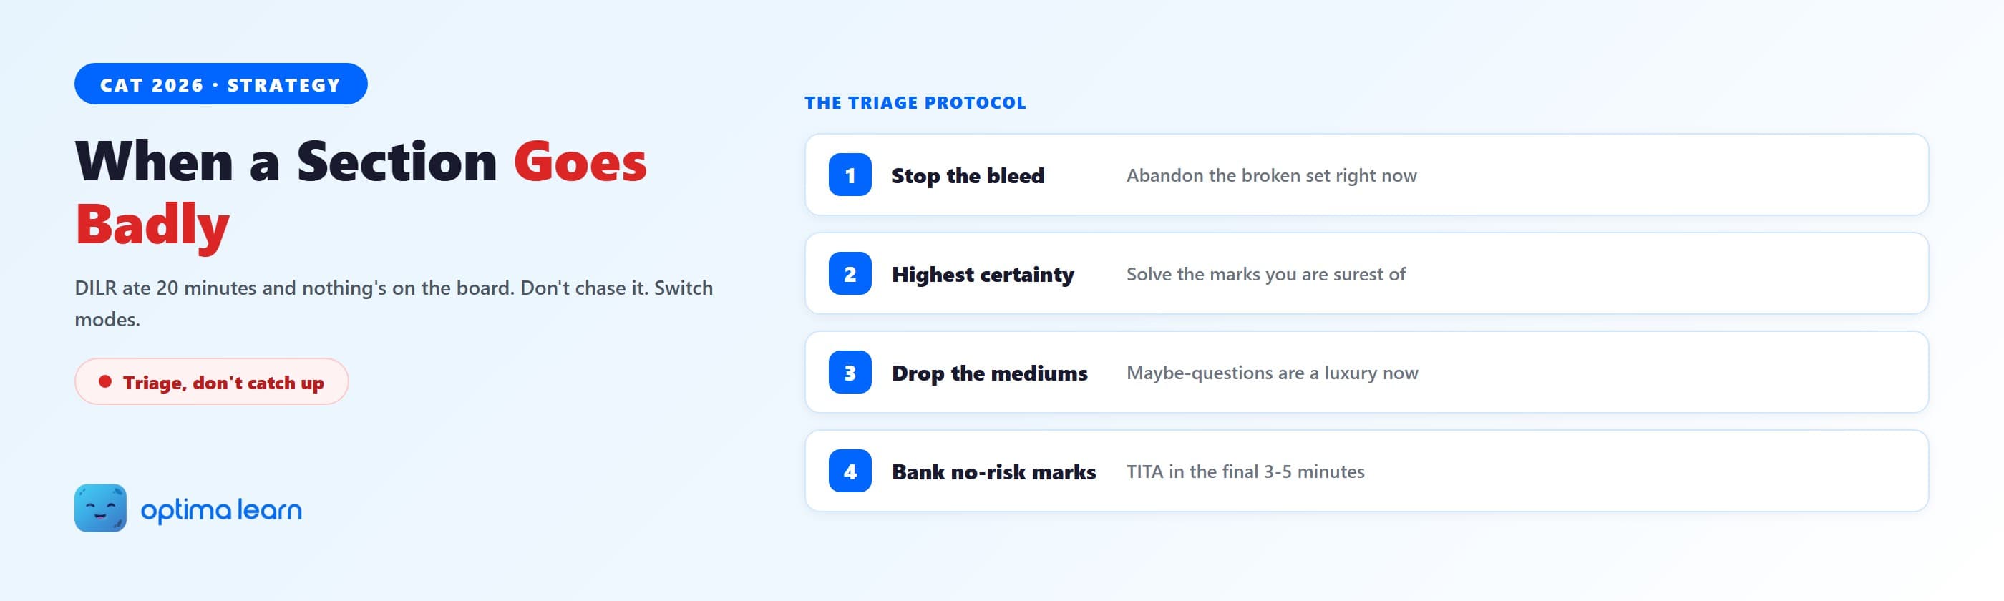Select the Drop the mediums step title
Screen dimensions: 2004x601
(x=990, y=373)
